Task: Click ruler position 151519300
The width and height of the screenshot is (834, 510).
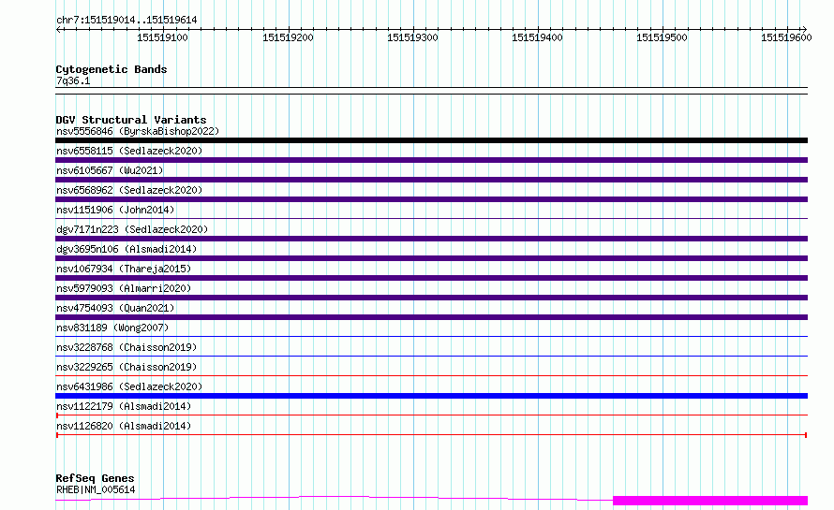Action: tap(412, 37)
